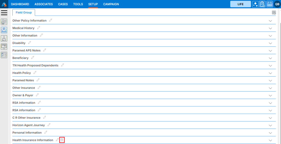Click the QB user profile avatar
281x144 pixels.
[x=277, y=4]
